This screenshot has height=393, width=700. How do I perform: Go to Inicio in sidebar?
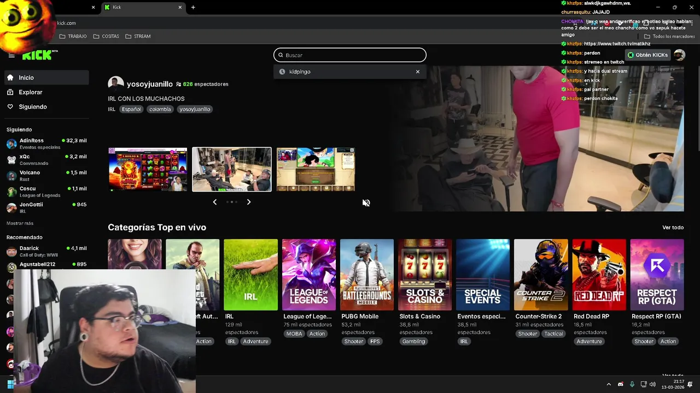click(46, 78)
